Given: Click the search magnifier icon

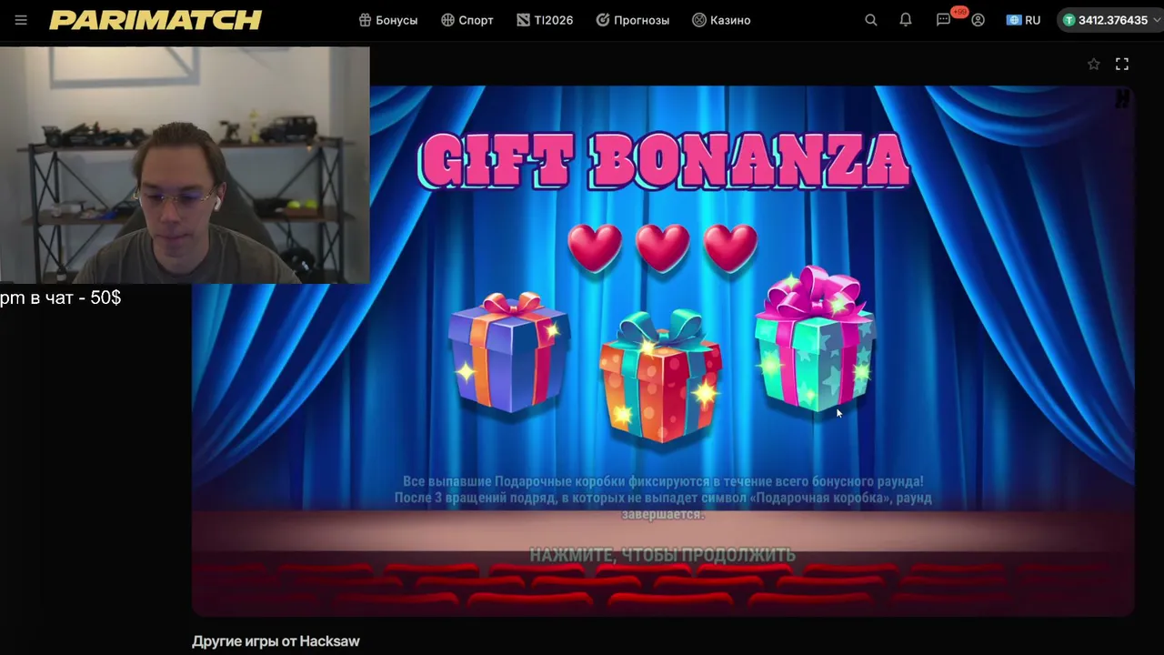Looking at the screenshot, I should [871, 20].
